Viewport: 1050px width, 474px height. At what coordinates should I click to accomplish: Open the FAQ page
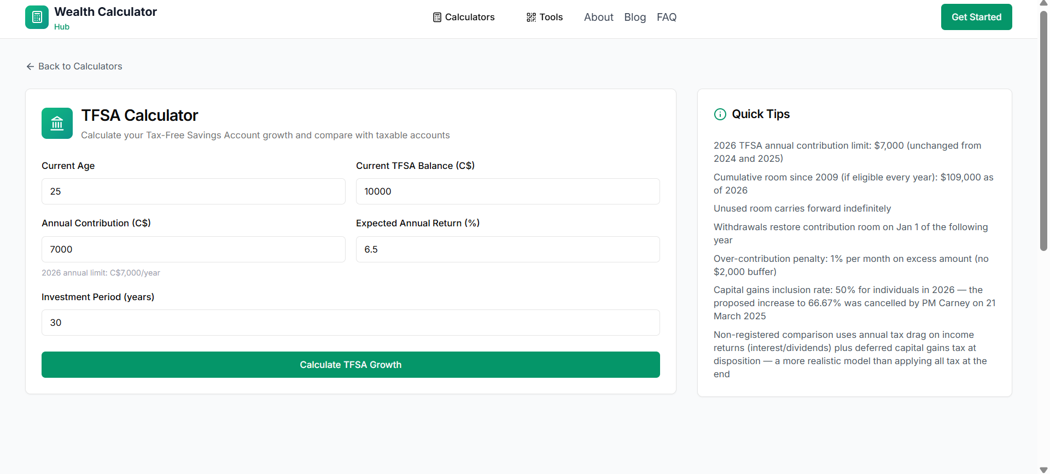667,17
